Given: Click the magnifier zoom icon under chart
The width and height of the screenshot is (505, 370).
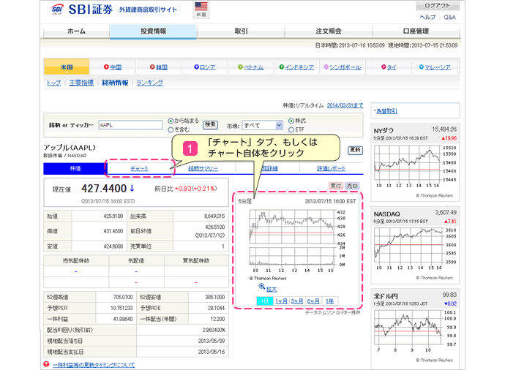Looking at the screenshot, I should 262,287.
